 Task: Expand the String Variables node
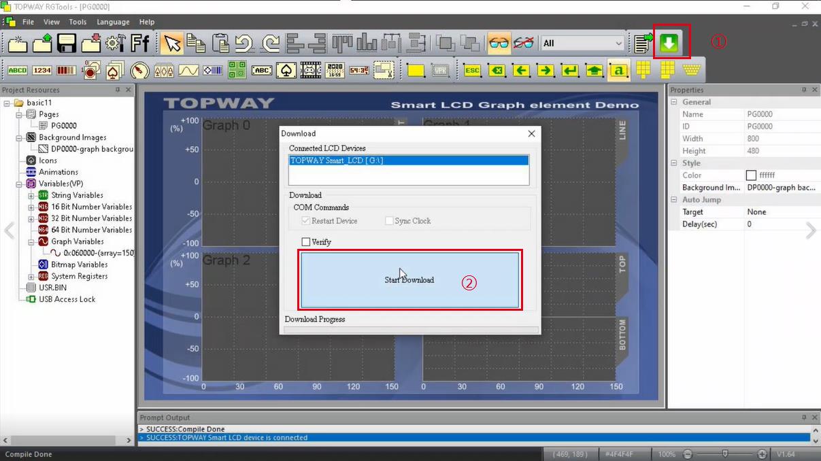click(31, 196)
